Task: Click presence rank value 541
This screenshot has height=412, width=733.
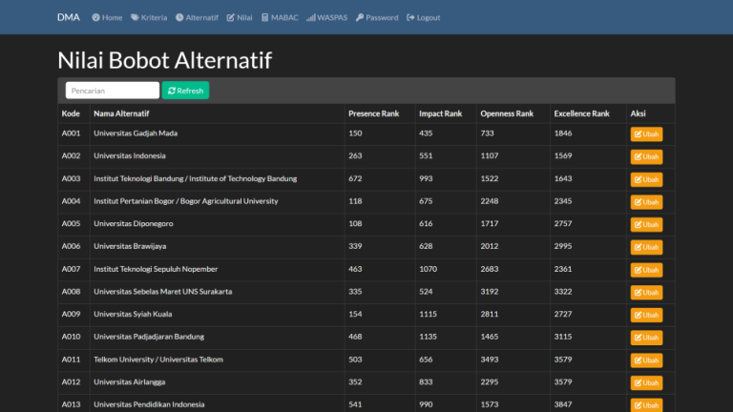Action: (x=355, y=404)
